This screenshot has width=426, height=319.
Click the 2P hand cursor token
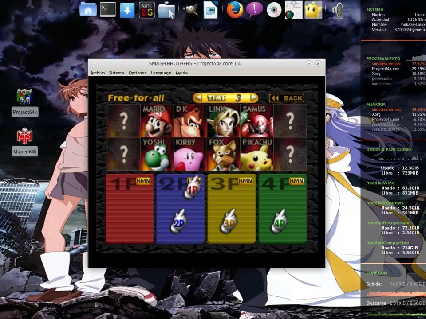[x=179, y=222]
